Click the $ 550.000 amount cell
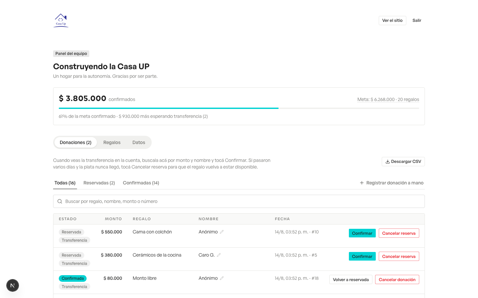 coord(112,232)
